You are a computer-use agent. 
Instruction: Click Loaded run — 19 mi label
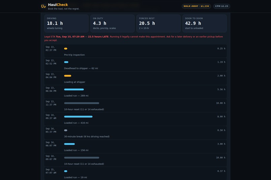pos(76,177)
